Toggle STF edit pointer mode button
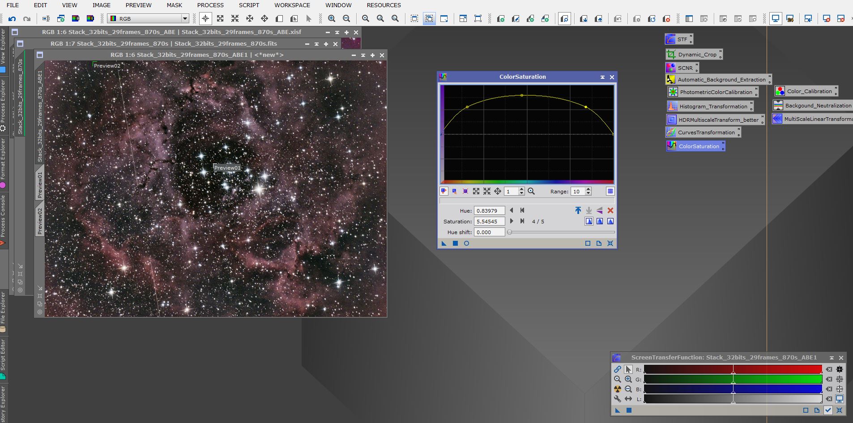This screenshot has width=853, height=423. click(x=628, y=369)
